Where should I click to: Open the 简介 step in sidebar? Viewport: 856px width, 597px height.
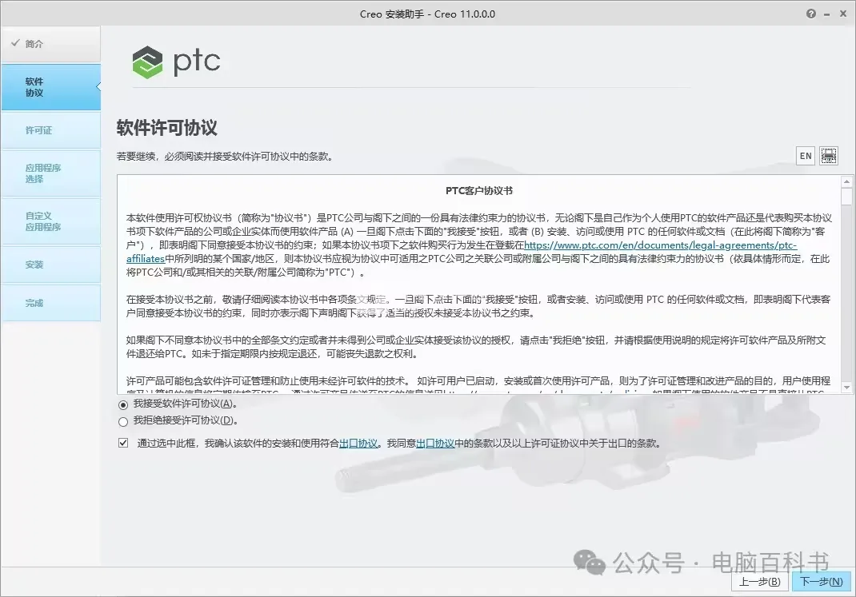pos(50,44)
